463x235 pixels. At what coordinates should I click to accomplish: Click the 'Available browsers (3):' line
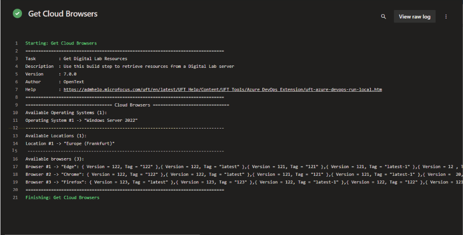pyautogui.click(x=54, y=159)
